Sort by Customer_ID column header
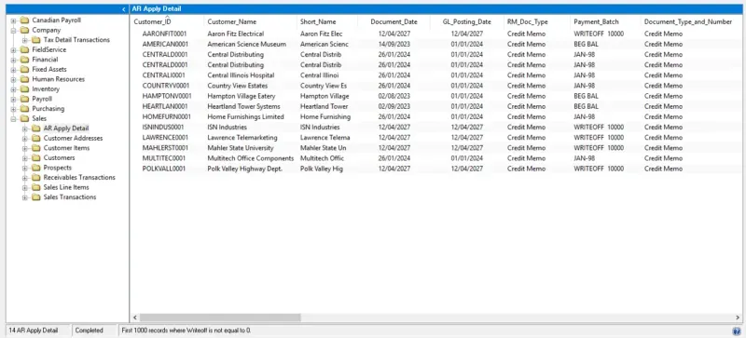 tap(152, 21)
